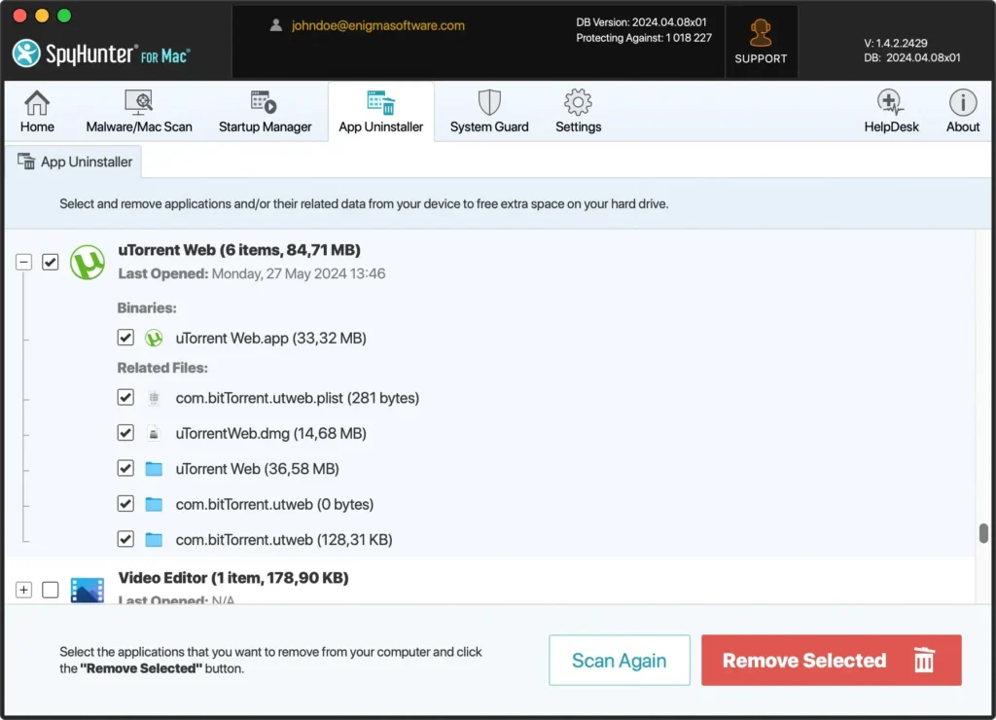Check the Video Editor checkbox
This screenshot has height=720, width=996.
click(51, 590)
